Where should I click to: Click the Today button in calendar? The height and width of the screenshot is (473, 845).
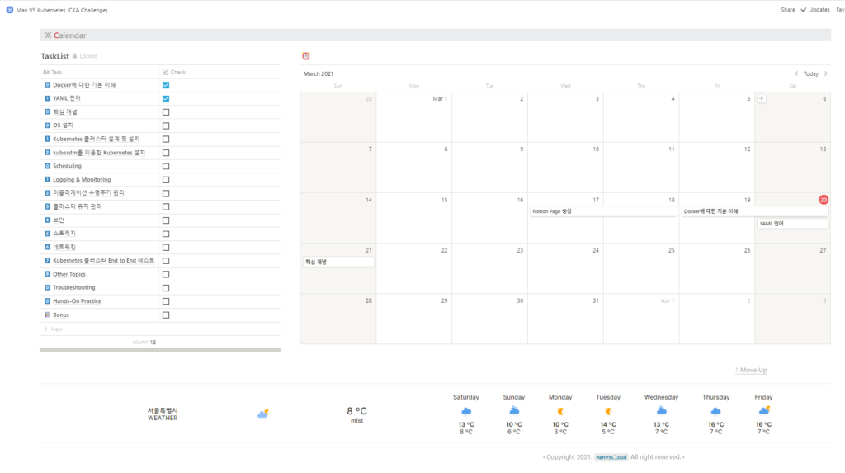(810, 73)
